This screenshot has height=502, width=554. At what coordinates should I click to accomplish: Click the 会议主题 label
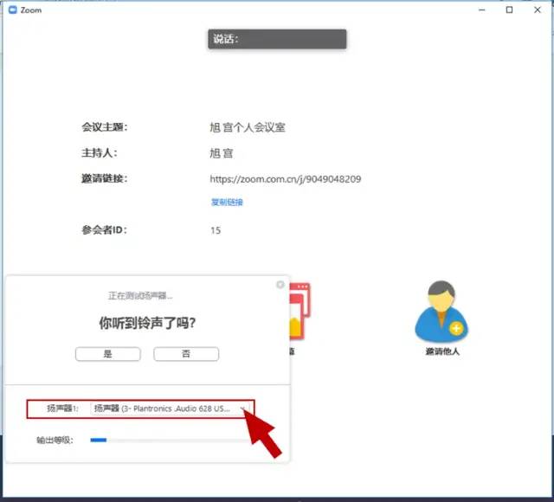[x=105, y=127]
